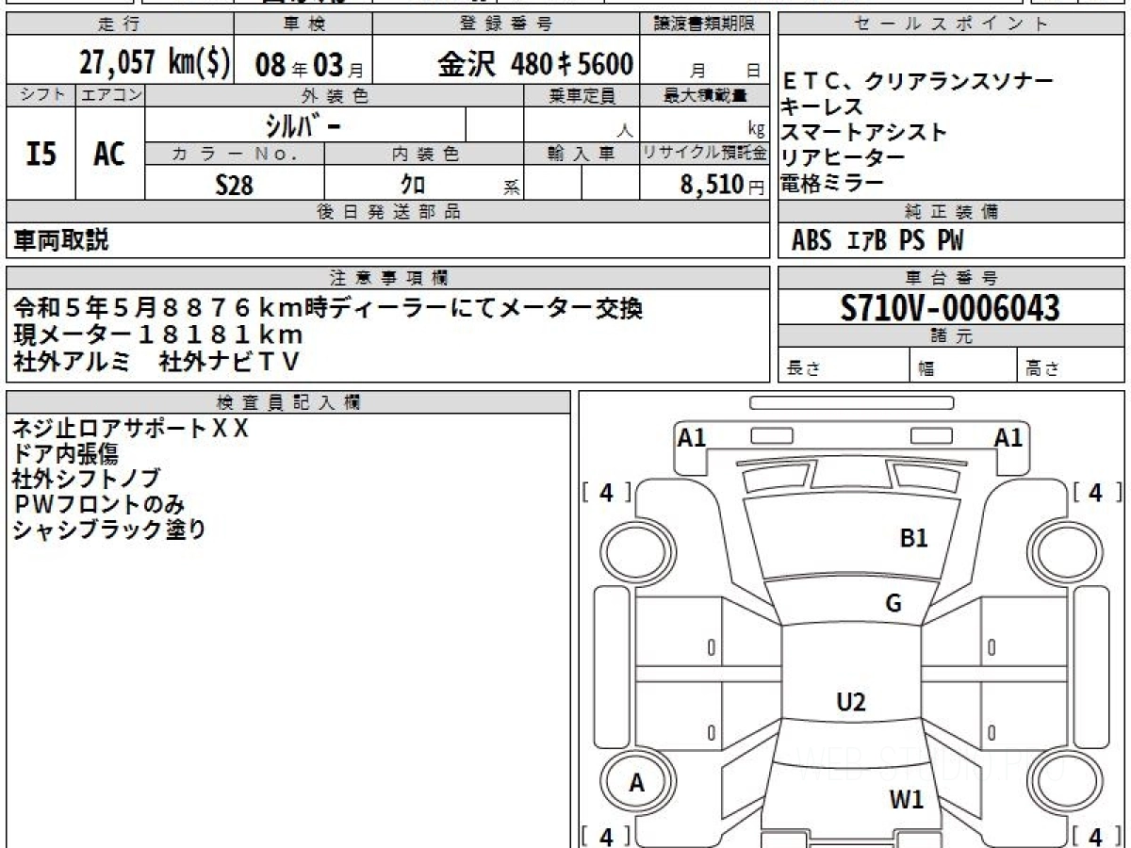Select the スマートアシスト entry
The height and width of the screenshot is (848, 1131).
[863, 133]
